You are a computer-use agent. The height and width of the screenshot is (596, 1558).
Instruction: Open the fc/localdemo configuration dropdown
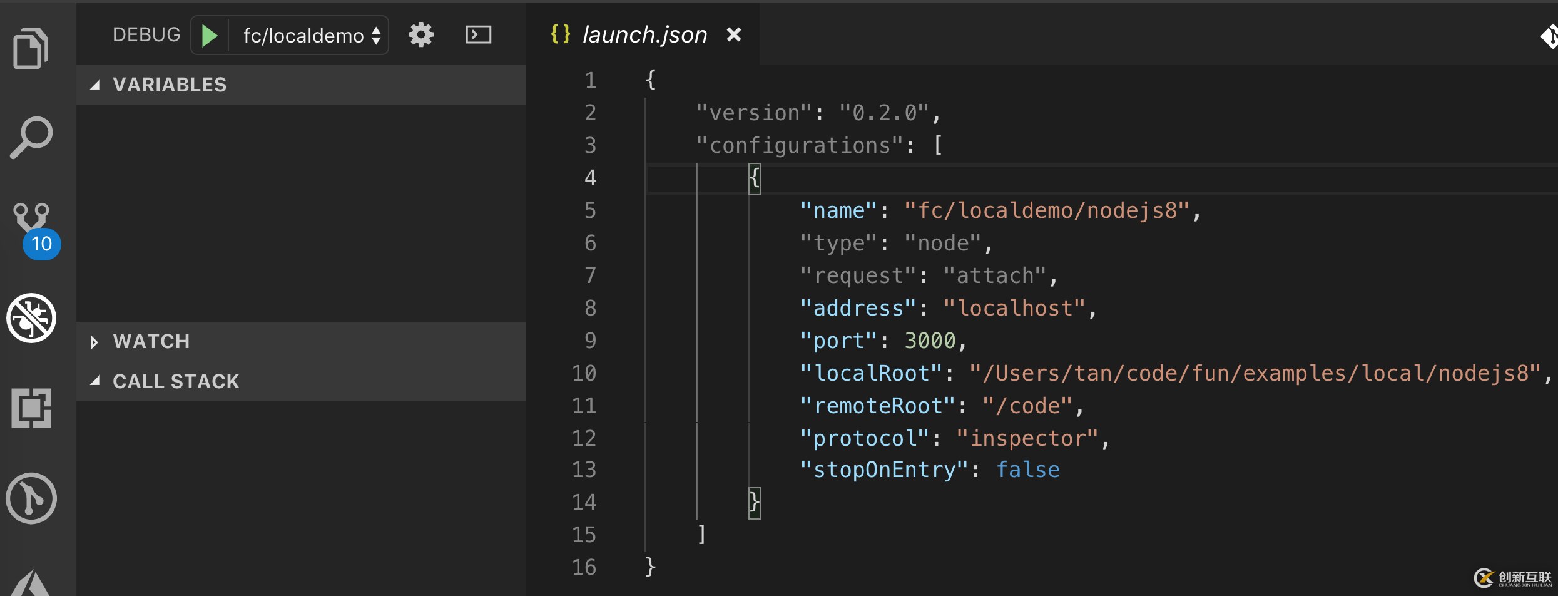[x=312, y=36]
